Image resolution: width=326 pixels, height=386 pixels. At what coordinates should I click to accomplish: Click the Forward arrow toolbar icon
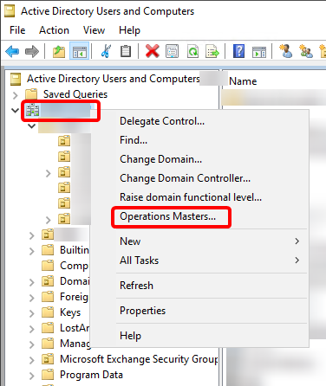(x=32, y=52)
